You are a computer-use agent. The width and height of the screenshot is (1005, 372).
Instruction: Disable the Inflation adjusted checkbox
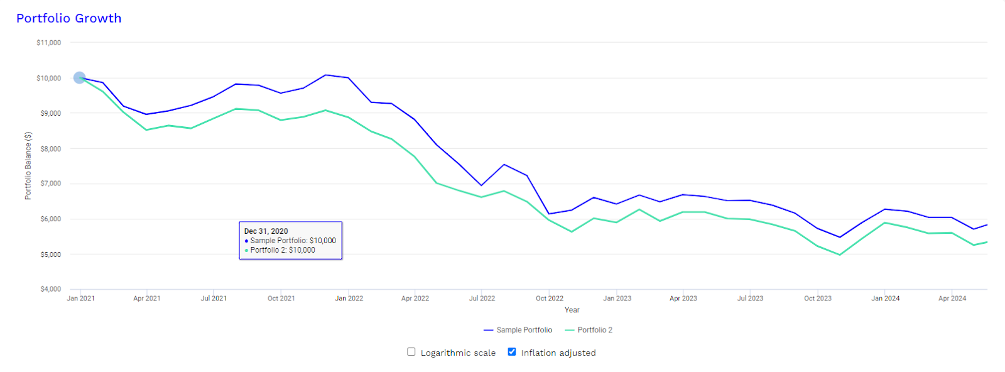(x=511, y=352)
